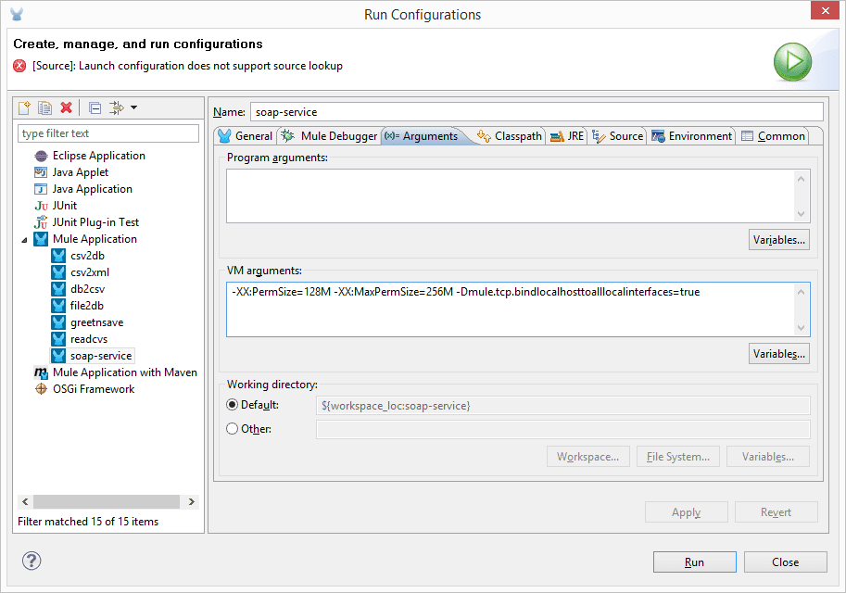Click the JUnit icon in the tree
The width and height of the screenshot is (846, 593).
coord(41,206)
